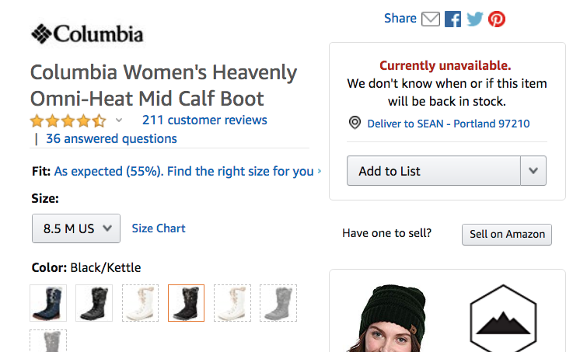Viewport: 573px width, 352px height.
Task: Open the 8.5 M US size dropdown
Action: pyautogui.click(x=76, y=228)
